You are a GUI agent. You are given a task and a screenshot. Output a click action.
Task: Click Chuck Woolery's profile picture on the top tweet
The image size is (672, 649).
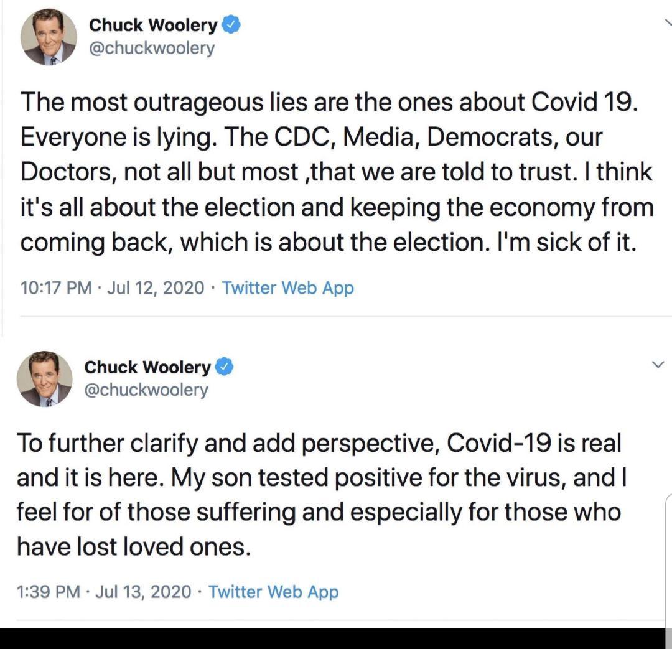(x=49, y=36)
